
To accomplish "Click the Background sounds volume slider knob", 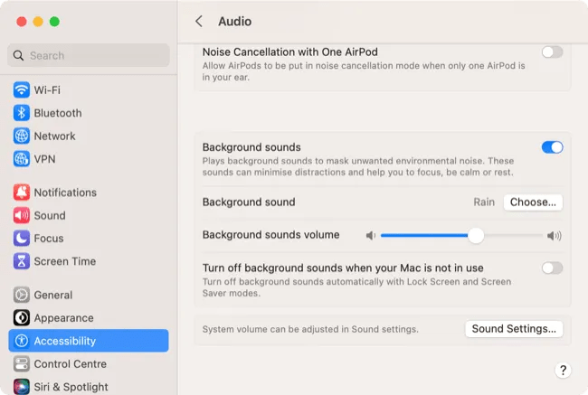I will tap(476, 236).
